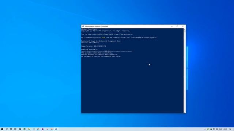The image size is (234, 131).
Task: Open the system tray clock
Action: coord(225,129)
